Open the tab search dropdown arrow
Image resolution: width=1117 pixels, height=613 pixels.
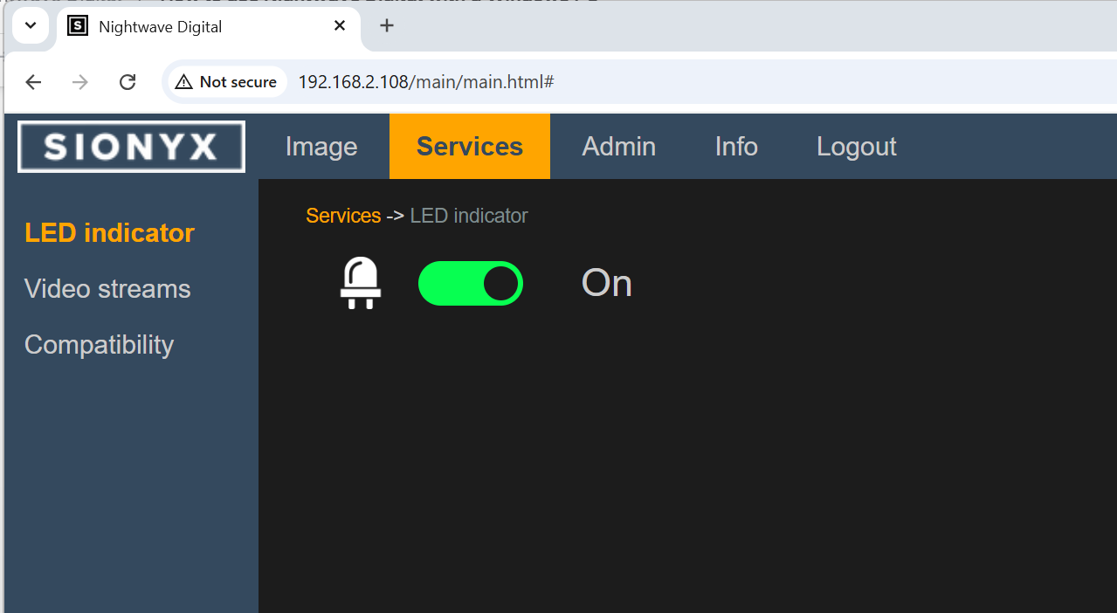point(31,25)
